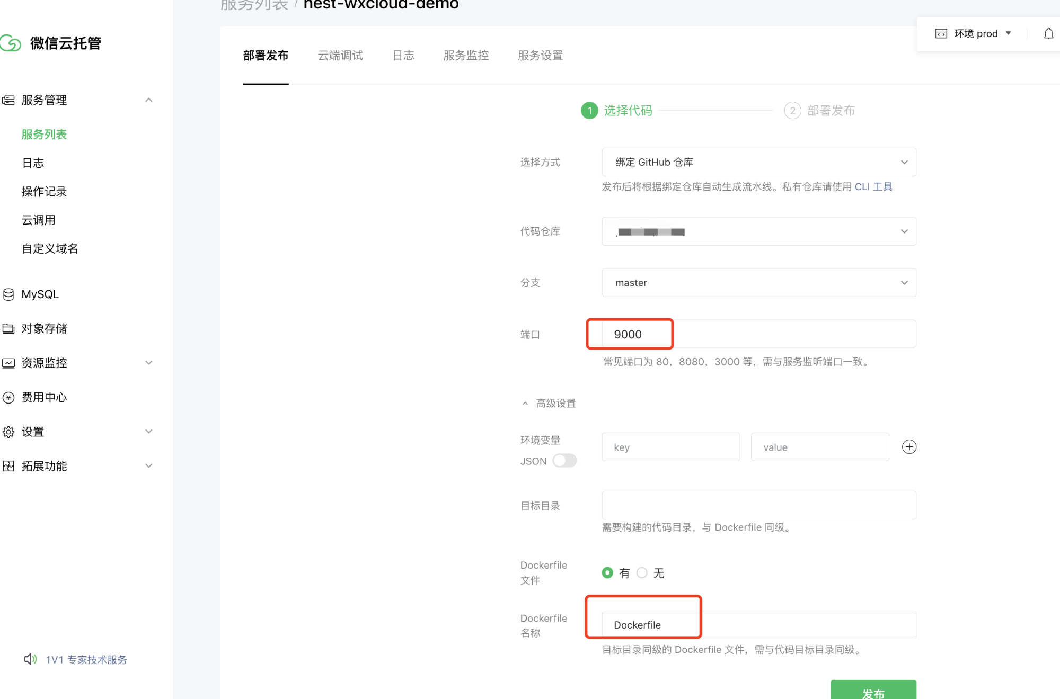Add an environment variable with plus icon
1060x699 pixels.
pyautogui.click(x=909, y=447)
